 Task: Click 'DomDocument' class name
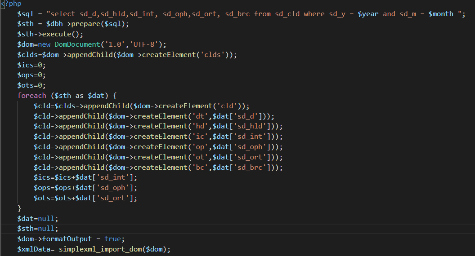click(77, 44)
